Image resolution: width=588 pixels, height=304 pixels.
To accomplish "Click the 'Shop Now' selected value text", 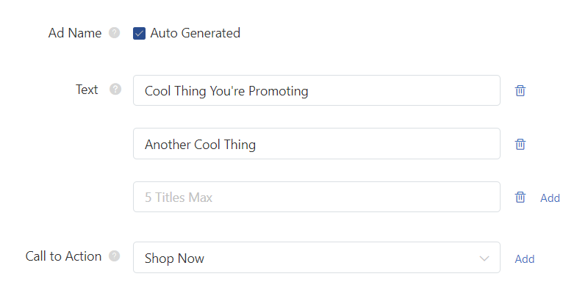I will coord(174,258).
